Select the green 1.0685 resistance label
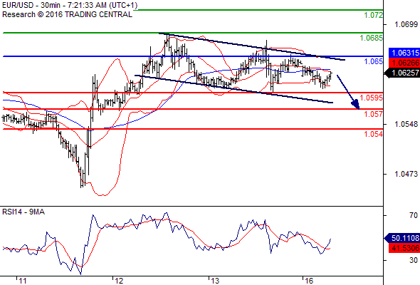This screenshot has width=420, height=285. pos(372,38)
